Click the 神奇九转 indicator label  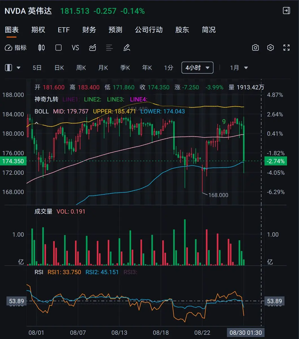coord(46,99)
